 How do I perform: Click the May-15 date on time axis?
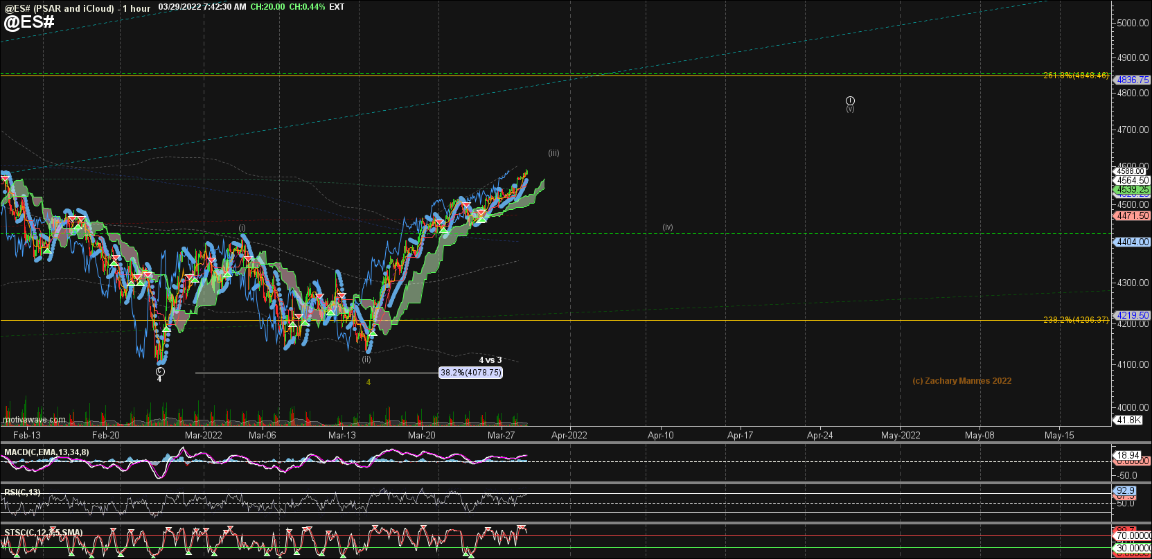click(x=1059, y=435)
